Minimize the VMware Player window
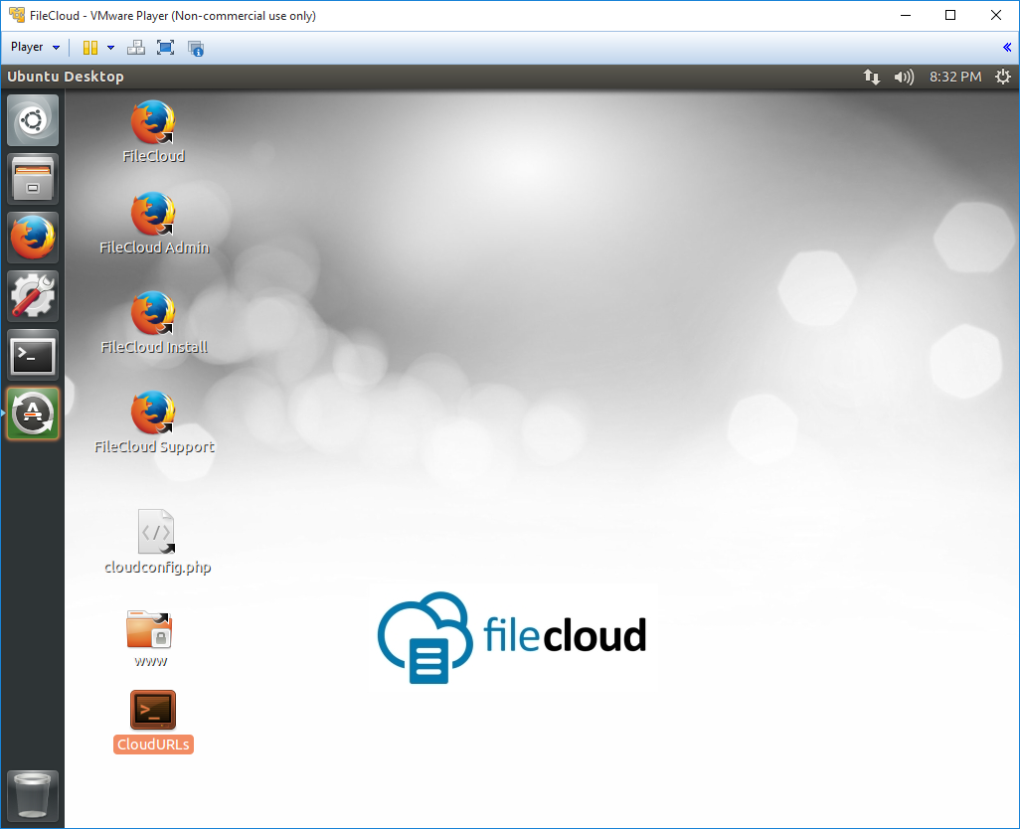The width and height of the screenshot is (1020, 829). (x=905, y=15)
